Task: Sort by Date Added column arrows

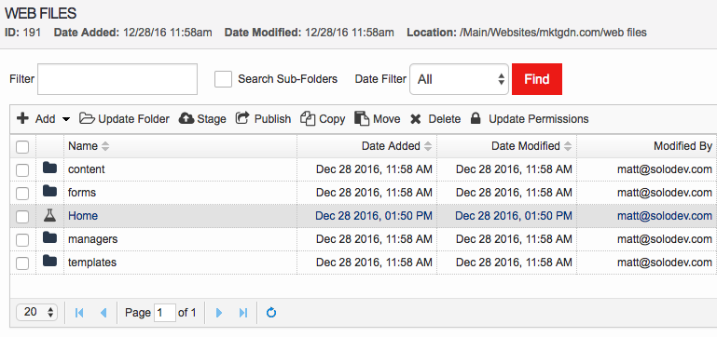Action: point(428,146)
